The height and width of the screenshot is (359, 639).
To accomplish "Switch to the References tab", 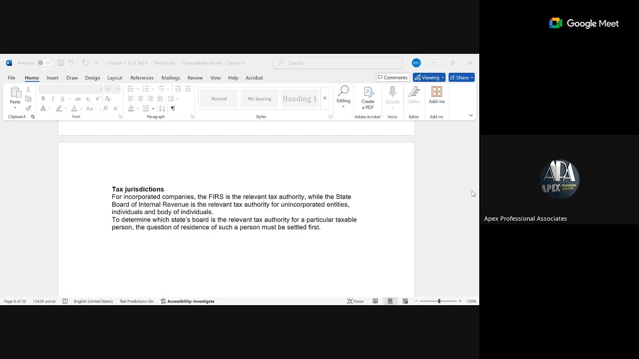I will coord(142,78).
